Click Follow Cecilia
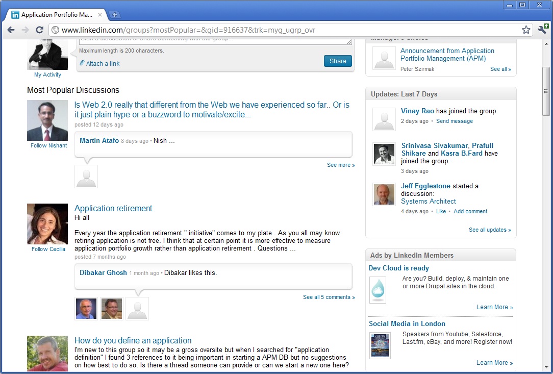Image resolution: width=553 pixels, height=374 pixels. (x=48, y=249)
